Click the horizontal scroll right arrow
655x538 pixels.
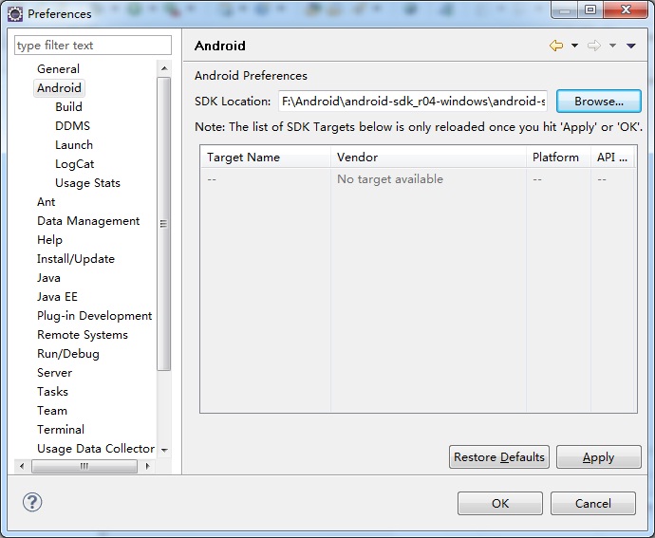[x=147, y=466]
